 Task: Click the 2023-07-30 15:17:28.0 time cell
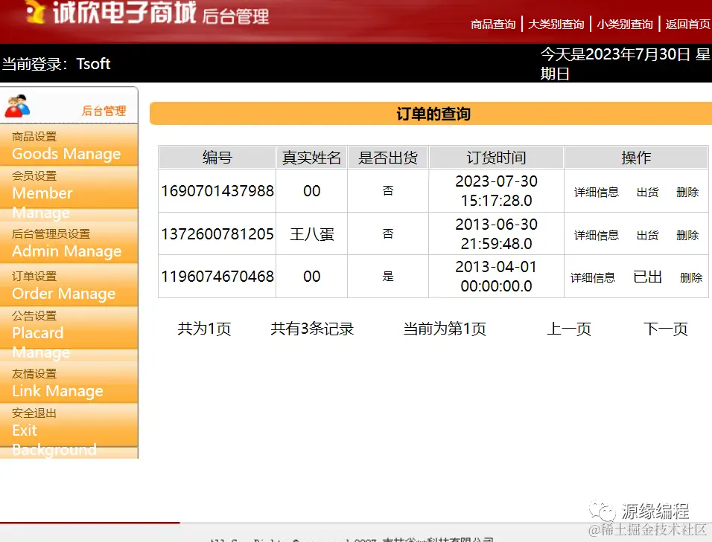[496, 191]
